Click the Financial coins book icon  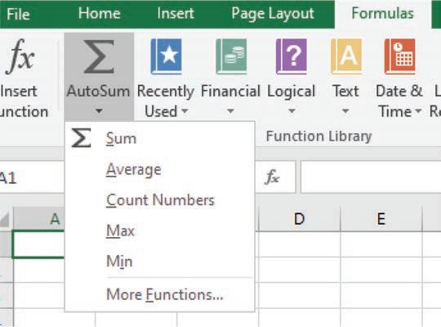[x=231, y=56]
